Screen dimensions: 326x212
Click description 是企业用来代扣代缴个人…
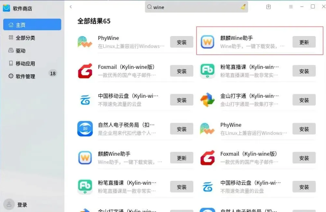127,133
